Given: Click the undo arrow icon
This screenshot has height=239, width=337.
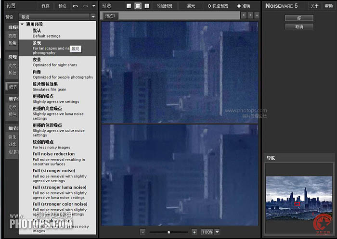Looking at the screenshot, I should (76, 6).
